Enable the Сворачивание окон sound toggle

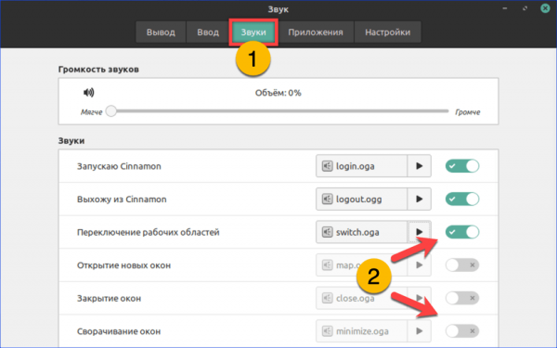click(x=462, y=331)
